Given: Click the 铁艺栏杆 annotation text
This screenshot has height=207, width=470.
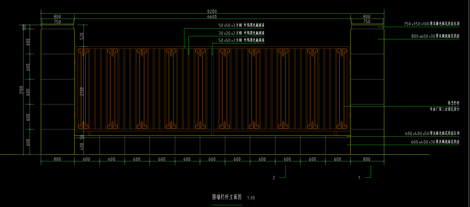Looking at the screenshot, I should click(x=453, y=103).
